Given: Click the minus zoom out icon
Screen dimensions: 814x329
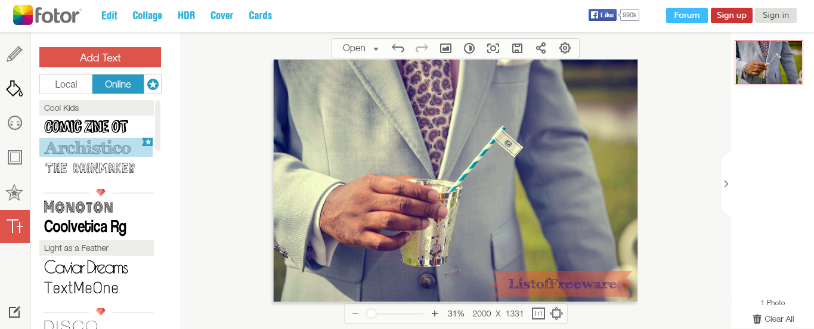Looking at the screenshot, I should click(355, 314).
